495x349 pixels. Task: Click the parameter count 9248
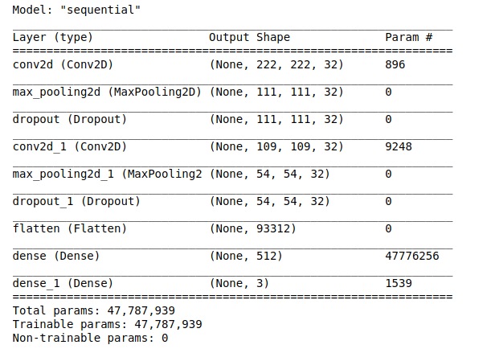(x=399, y=146)
